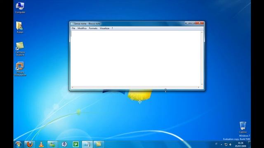Screen dimensions: 264x148
Task: Select the Ruben folder icon
Action: [x=20, y=28]
